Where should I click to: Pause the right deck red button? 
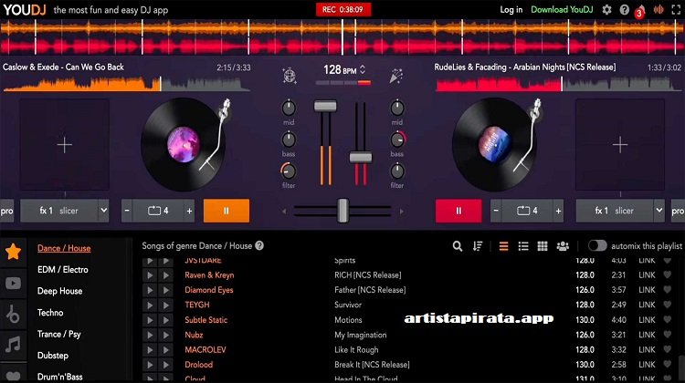pyautogui.click(x=458, y=211)
